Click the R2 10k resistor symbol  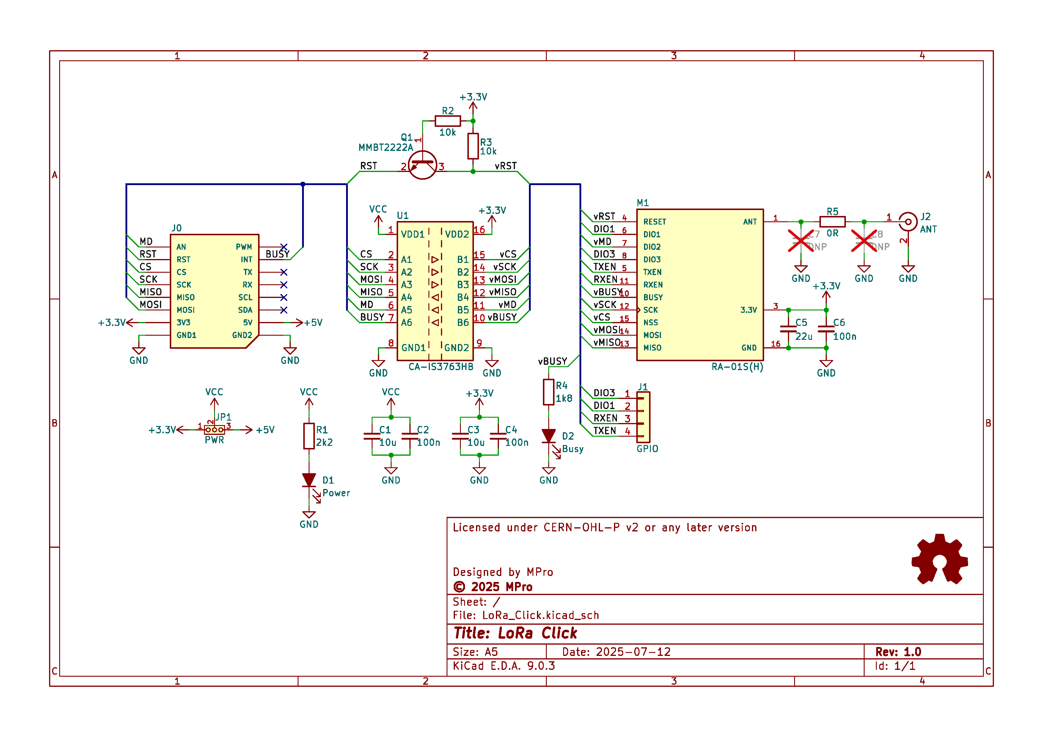pyautogui.click(x=447, y=121)
